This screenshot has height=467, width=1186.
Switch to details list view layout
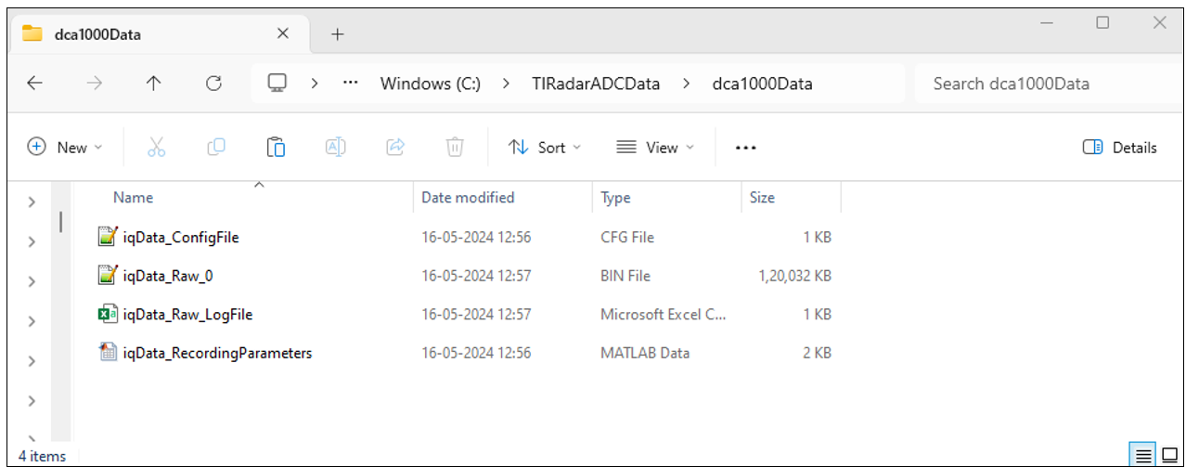[1143, 455]
